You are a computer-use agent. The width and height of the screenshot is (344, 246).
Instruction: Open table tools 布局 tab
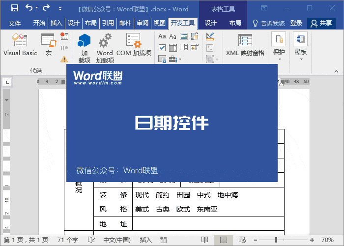tap(235, 23)
